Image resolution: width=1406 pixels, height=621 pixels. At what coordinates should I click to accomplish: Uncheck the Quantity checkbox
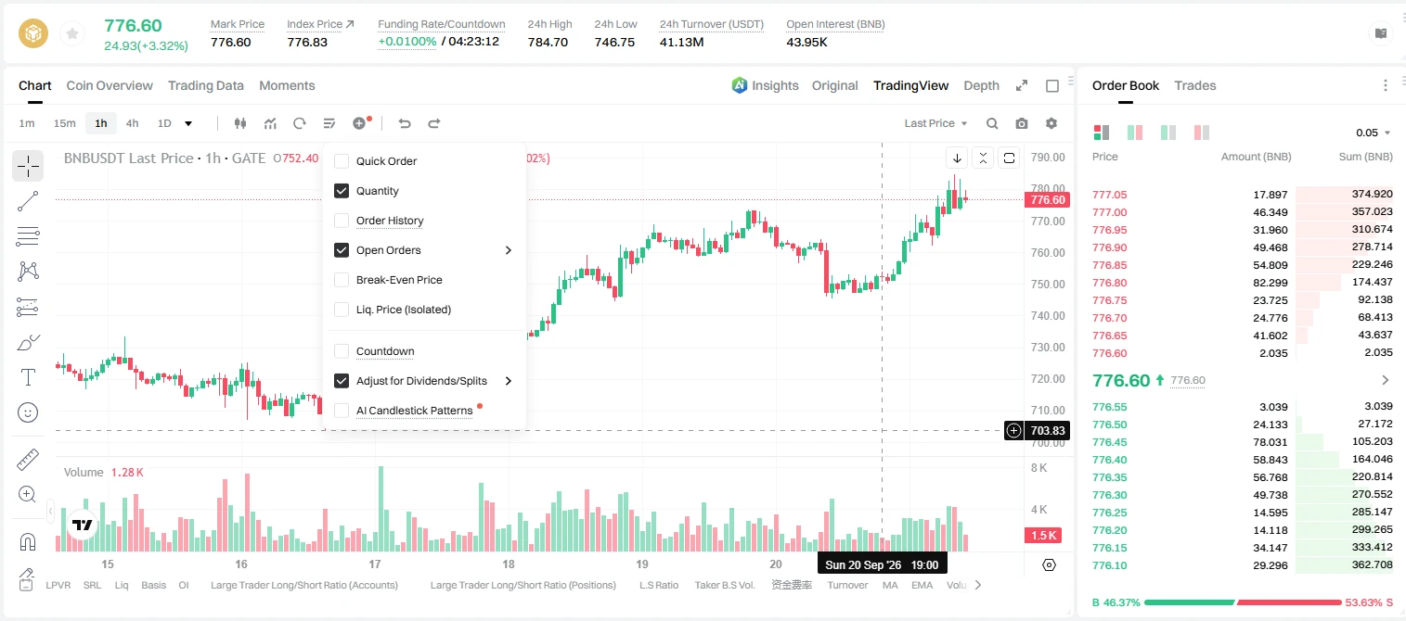coord(342,191)
